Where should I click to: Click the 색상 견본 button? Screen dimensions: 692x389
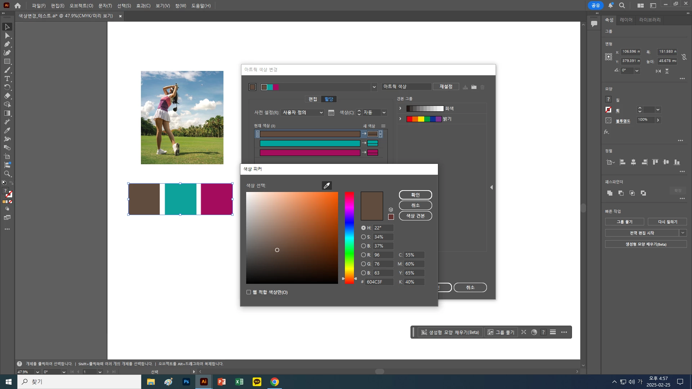[x=415, y=216]
